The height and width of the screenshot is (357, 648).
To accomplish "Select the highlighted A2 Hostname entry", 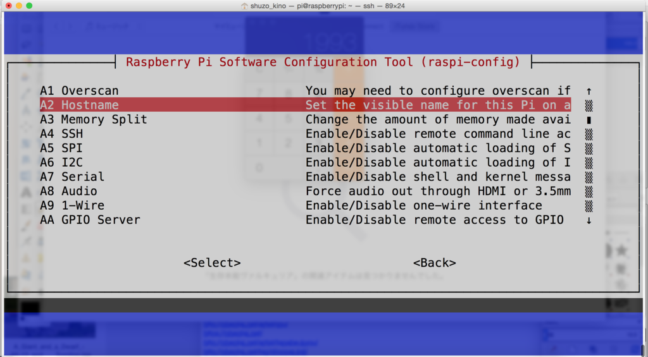I will tap(305, 105).
